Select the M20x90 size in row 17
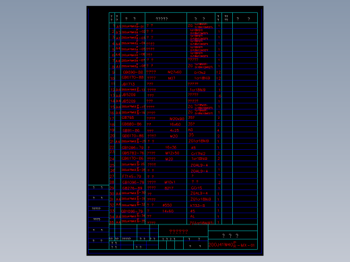 (177, 119)
